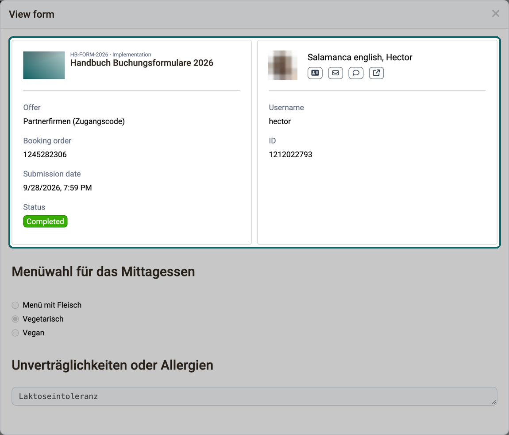Select the Menü mit Fleisch option
The image size is (509, 435).
click(x=15, y=305)
